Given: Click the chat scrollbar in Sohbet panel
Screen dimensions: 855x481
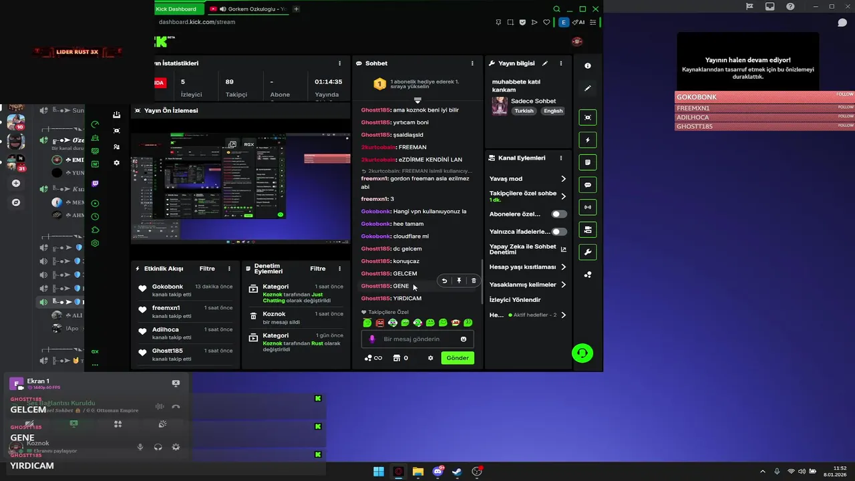Looking at the screenshot, I should click(482, 281).
